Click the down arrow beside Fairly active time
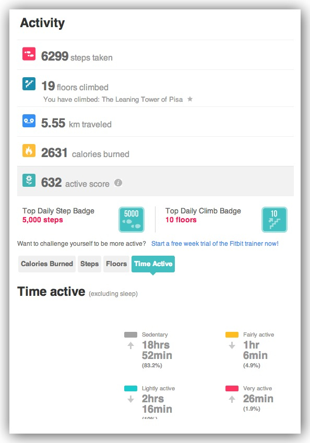Screen dimensions: 310x443 pyautogui.click(x=232, y=345)
